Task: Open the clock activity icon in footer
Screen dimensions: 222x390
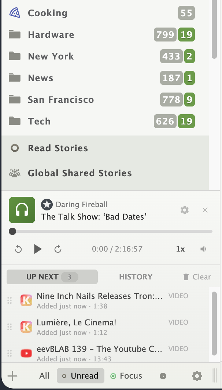Action: pyautogui.click(x=163, y=376)
